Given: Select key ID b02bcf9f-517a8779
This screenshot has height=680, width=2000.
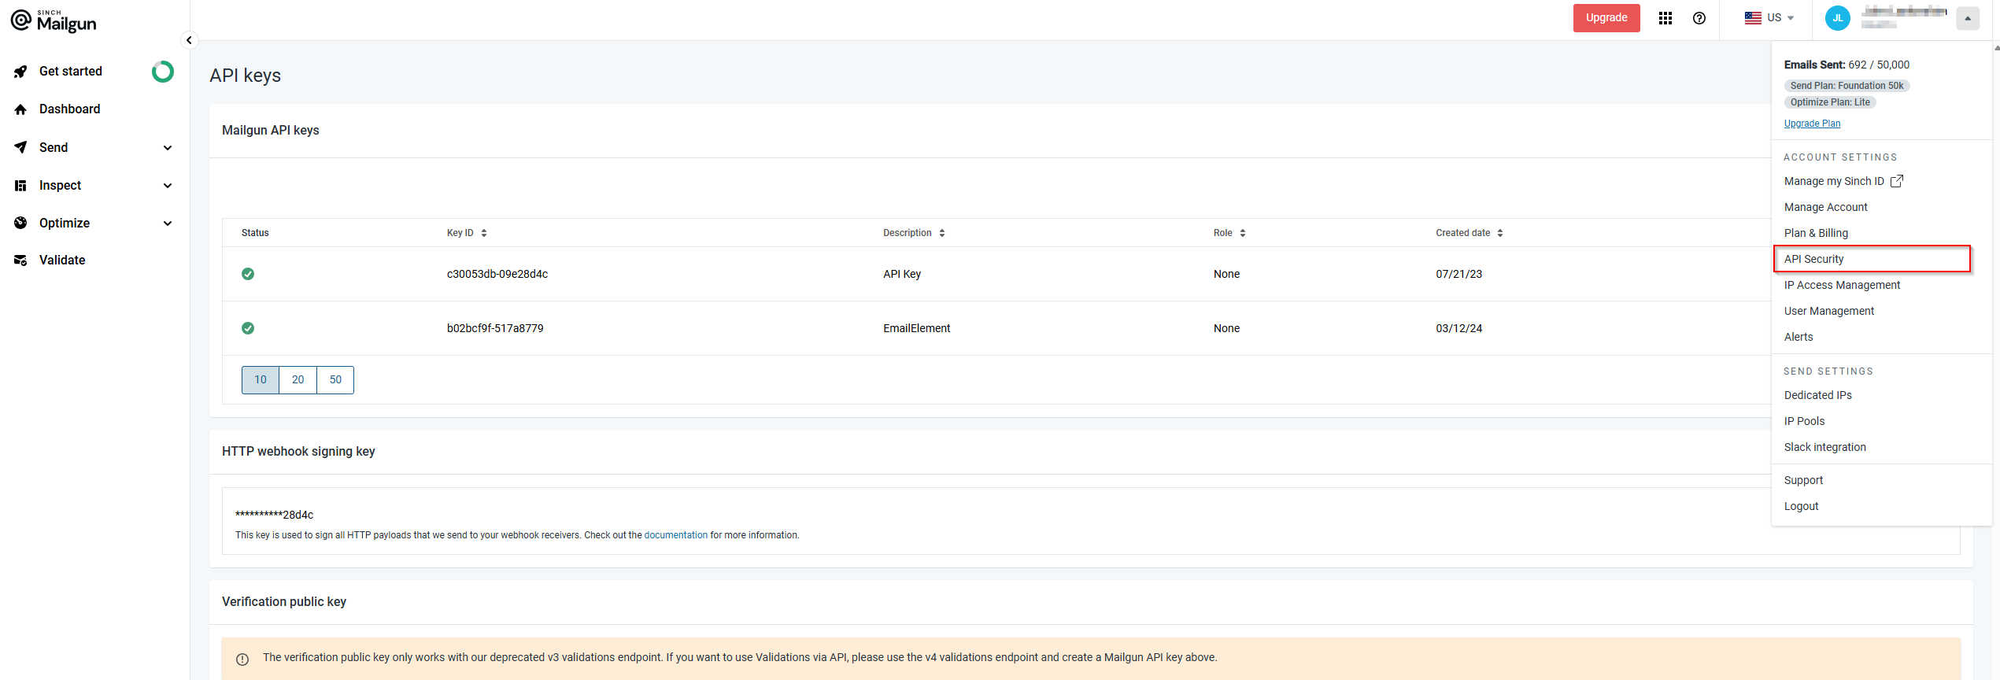Looking at the screenshot, I should 495,328.
